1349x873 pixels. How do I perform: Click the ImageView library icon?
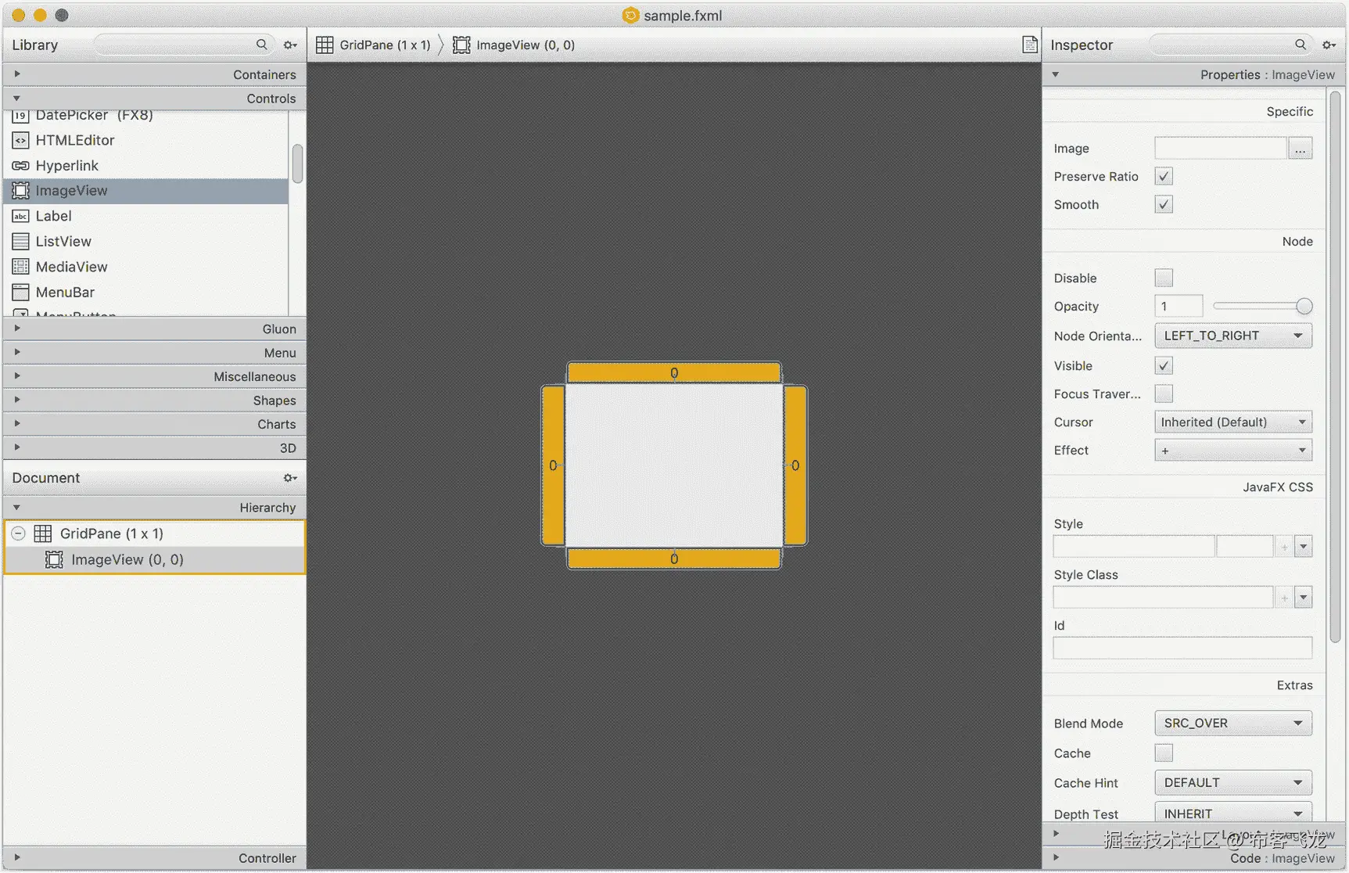coord(21,191)
